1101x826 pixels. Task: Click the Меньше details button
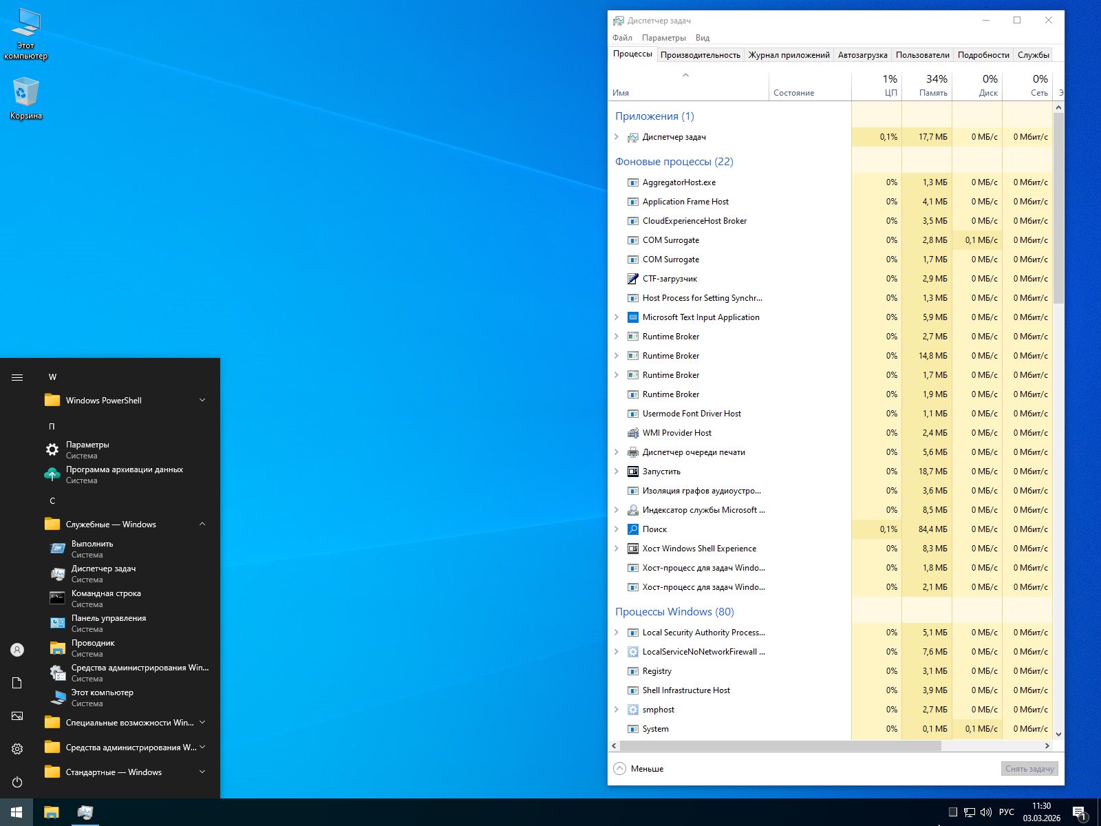[x=639, y=769]
